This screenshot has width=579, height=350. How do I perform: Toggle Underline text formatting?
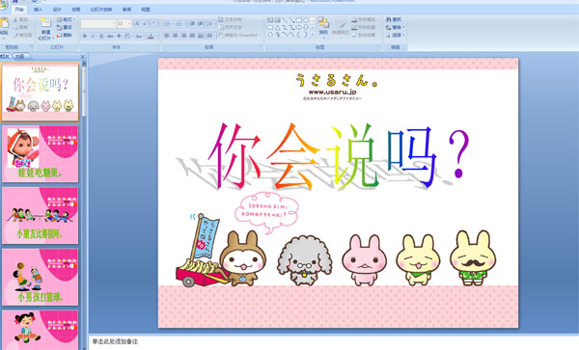point(101,36)
